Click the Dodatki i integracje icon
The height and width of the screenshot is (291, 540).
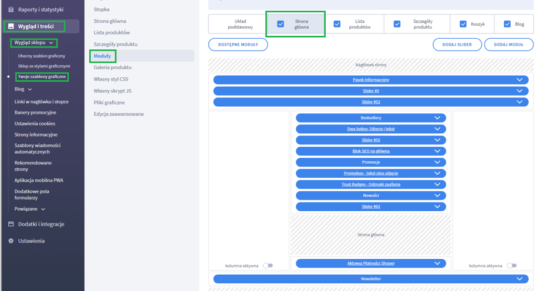(x=11, y=224)
